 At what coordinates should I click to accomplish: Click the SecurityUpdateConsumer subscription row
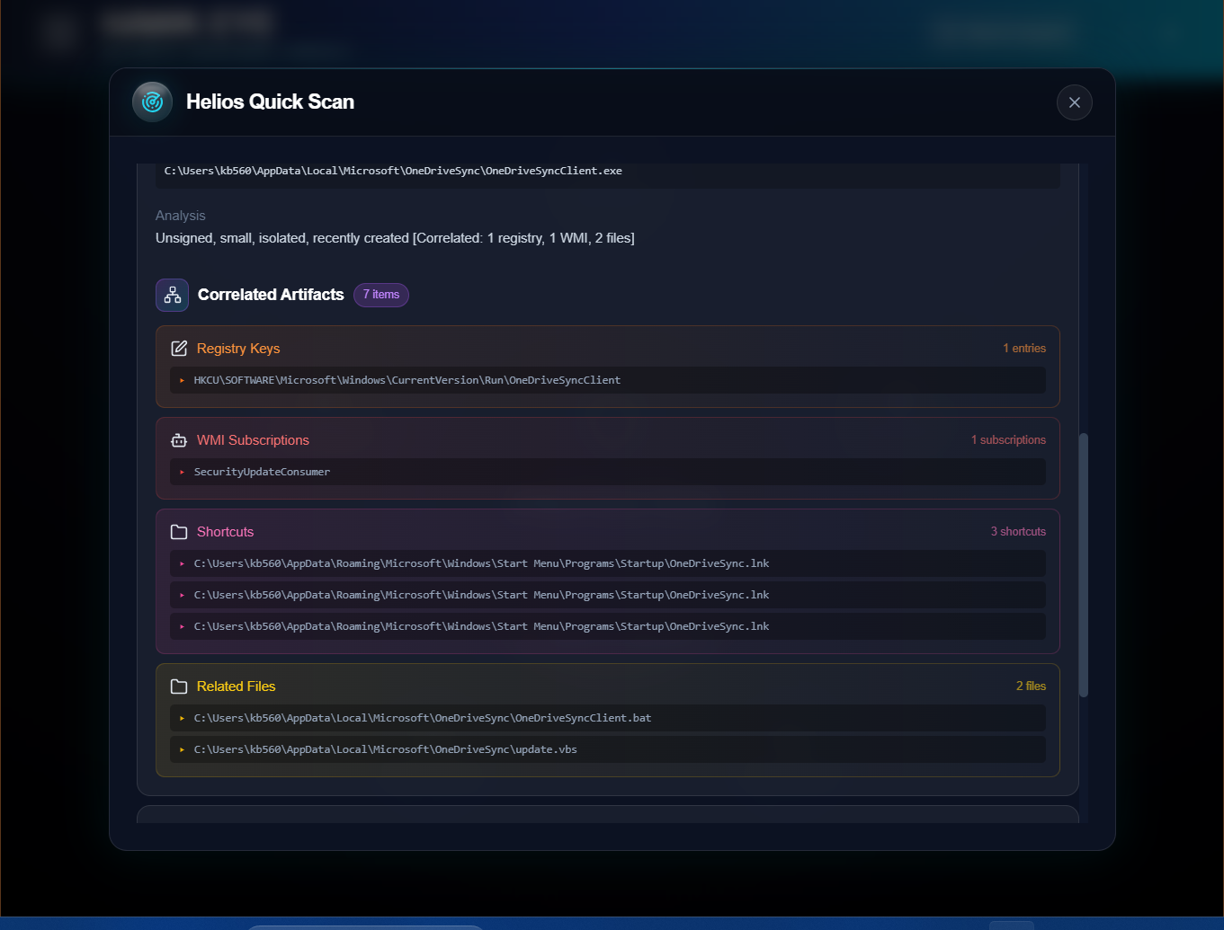click(x=608, y=472)
